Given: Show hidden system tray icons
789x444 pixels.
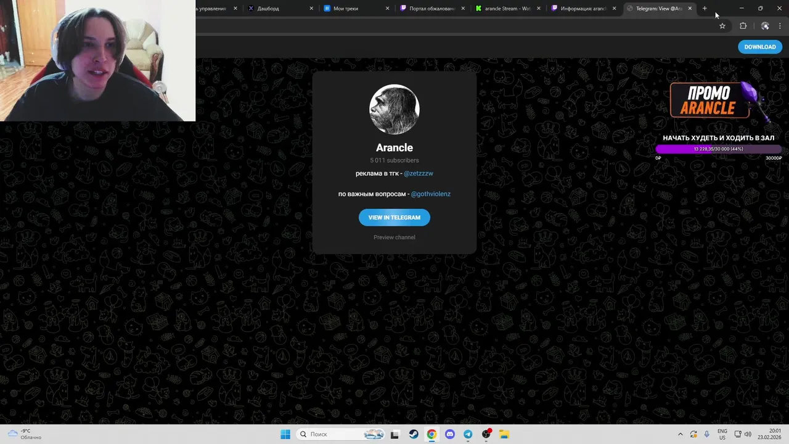Looking at the screenshot, I should pos(681,434).
